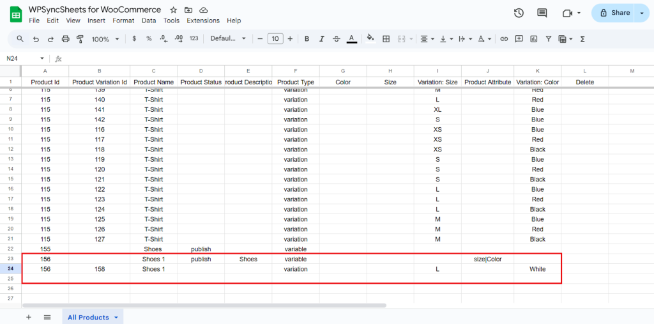654x324 pixels.
Task: Open the functions sigma menu
Action: pos(582,39)
